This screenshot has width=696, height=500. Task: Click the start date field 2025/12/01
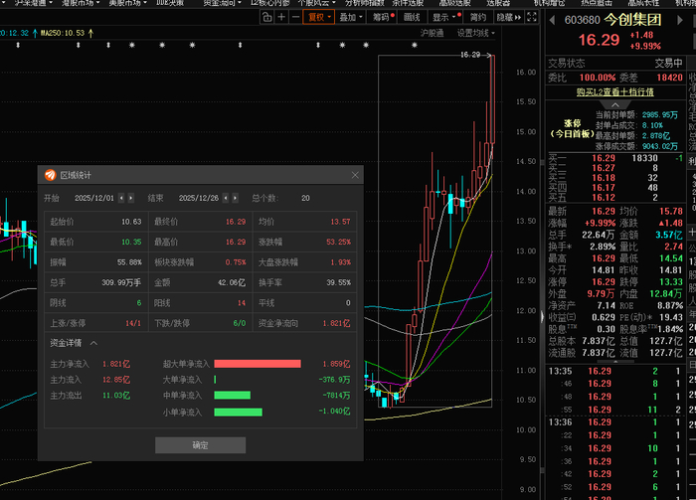pyautogui.click(x=94, y=198)
